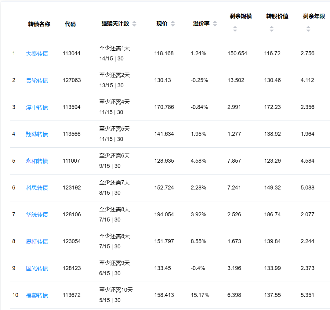This screenshot has height=310, width=330.
Task: Click the 华统转债 link
Action: [37, 215]
